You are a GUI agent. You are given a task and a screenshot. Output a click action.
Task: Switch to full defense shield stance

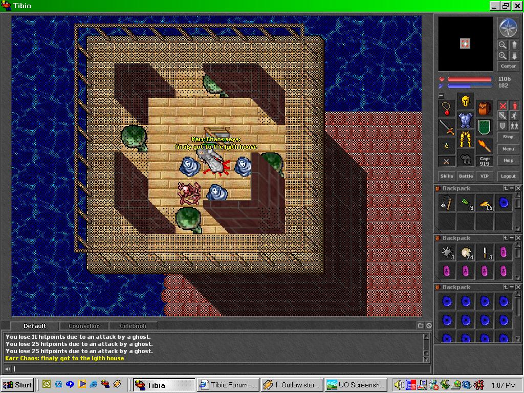point(503,126)
